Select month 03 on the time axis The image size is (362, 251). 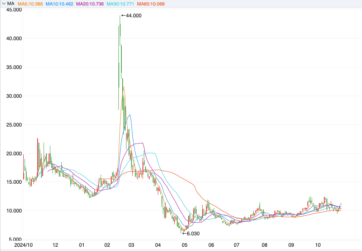[x=131, y=245]
